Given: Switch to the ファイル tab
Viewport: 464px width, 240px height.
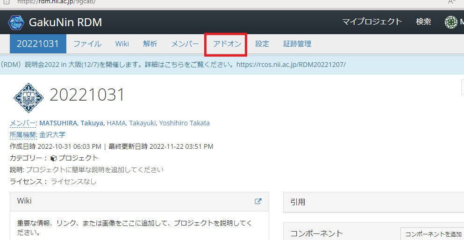Looking at the screenshot, I should [87, 44].
